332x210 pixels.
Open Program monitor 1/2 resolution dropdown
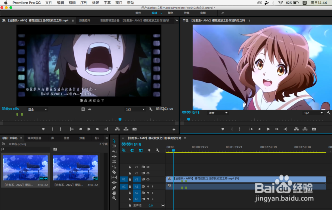pyautogui.click(x=313, y=113)
